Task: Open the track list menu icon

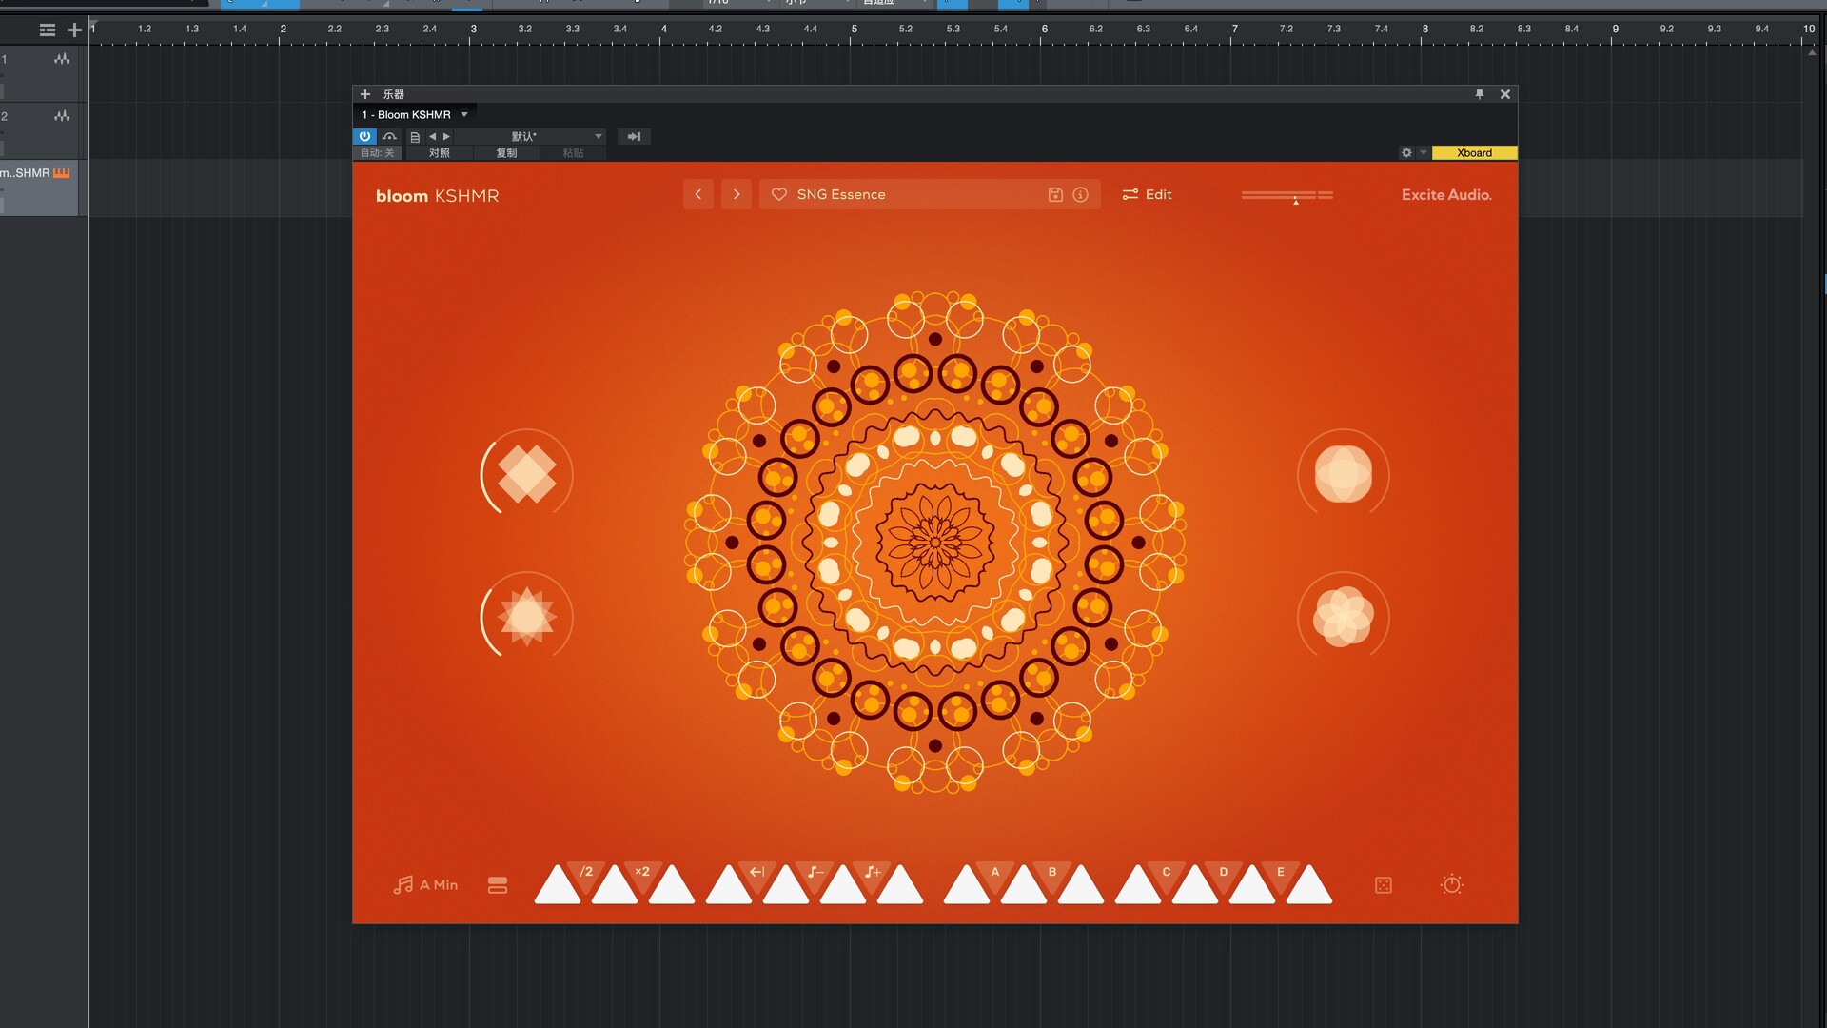Action: click(x=48, y=30)
